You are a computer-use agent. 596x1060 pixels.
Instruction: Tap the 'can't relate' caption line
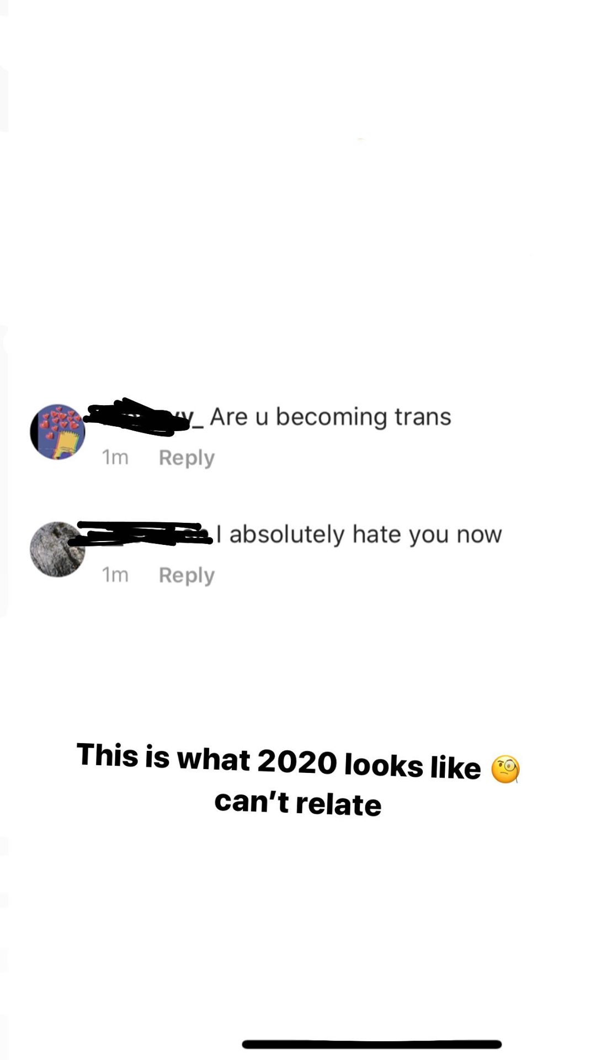(298, 804)
